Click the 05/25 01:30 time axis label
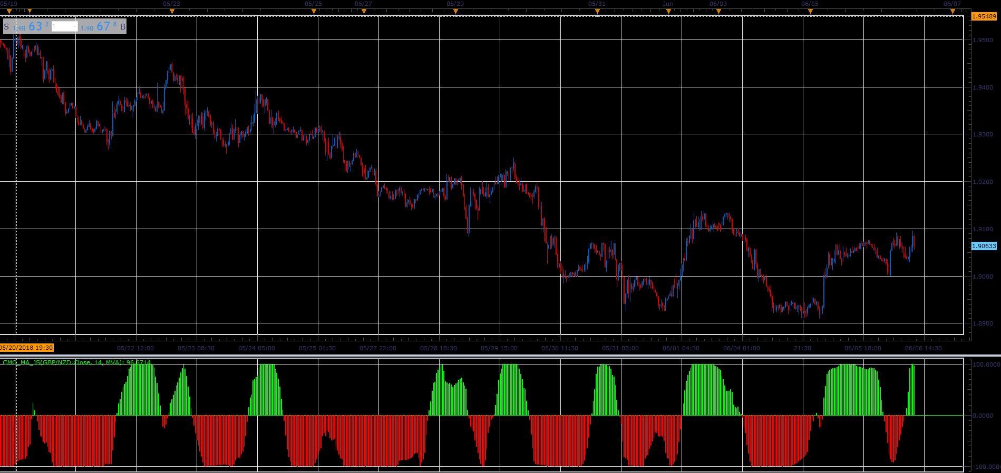 coord(317,348)
